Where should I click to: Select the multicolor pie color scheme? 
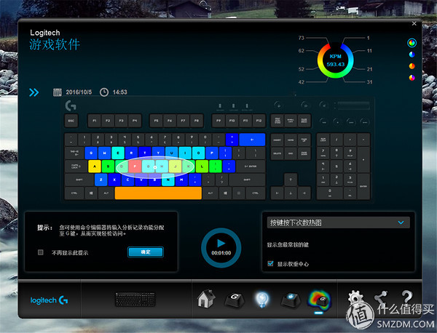[x=412, y=78]
